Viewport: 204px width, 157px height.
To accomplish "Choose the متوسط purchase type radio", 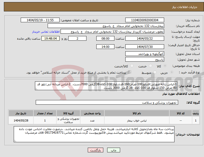I will (155, 72).
